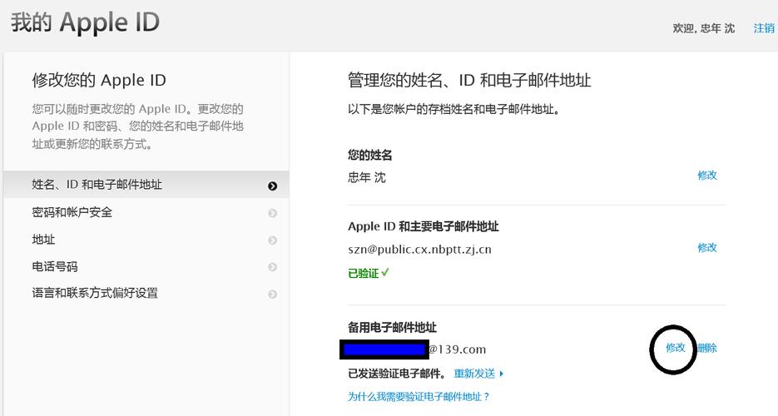
Task: Click the 我的 Apple ID page title
Action: [x=86, y=22]
